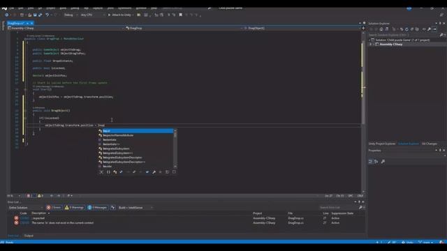Toggle the 0 Messages filter button

(97, 208)
